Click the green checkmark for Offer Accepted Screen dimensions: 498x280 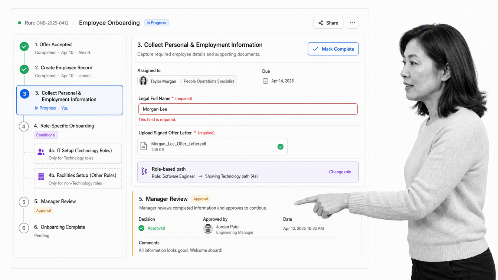pos(24,46)
